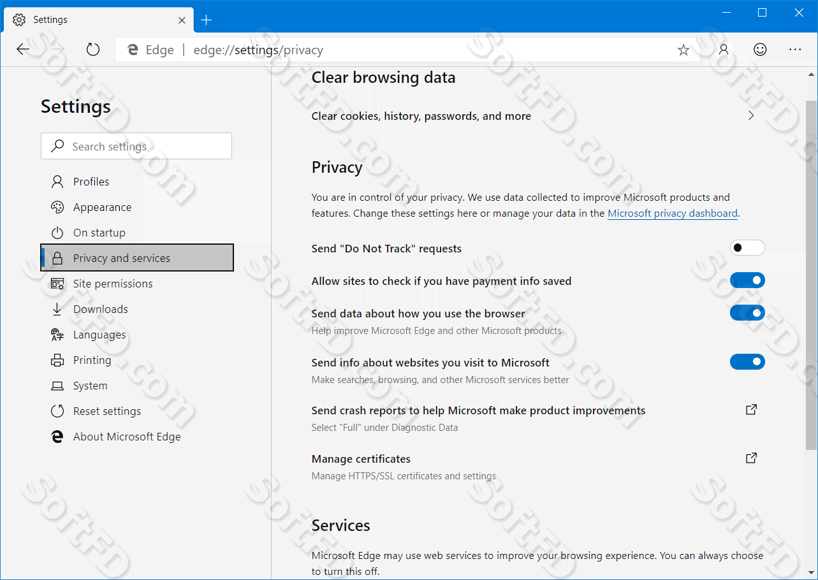Viewport: 818px width, 580px height.
Task: Click the address bar URL edge://settings/privacy
Action: (x=258, y=50)
